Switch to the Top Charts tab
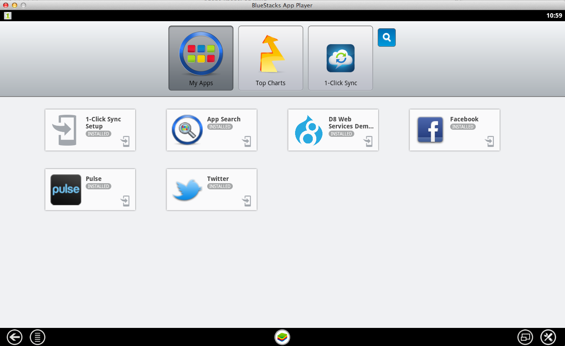This screenshot has height=346, width=565. pos(270,58)
